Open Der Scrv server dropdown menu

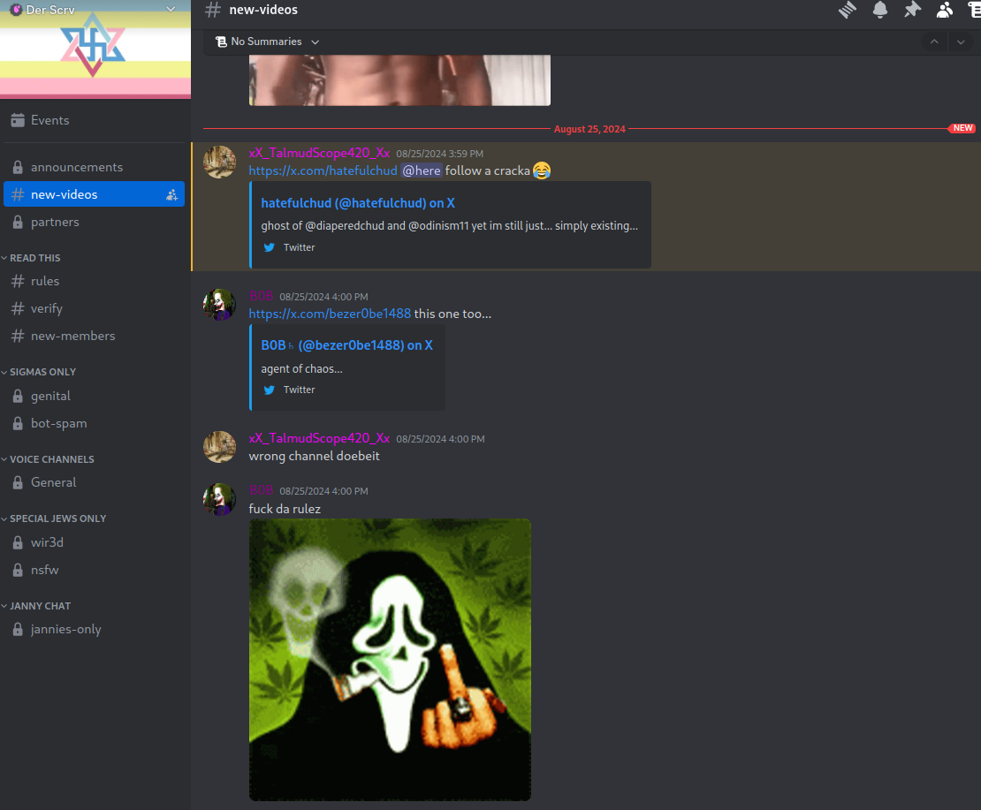point(171,10)
